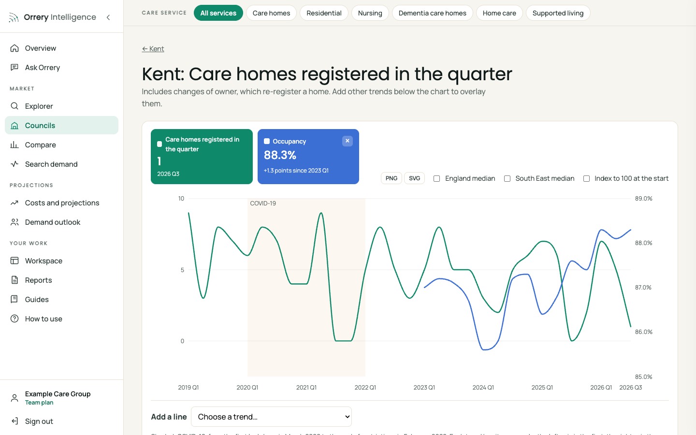Click the How to use help icon

coord(14,319)
